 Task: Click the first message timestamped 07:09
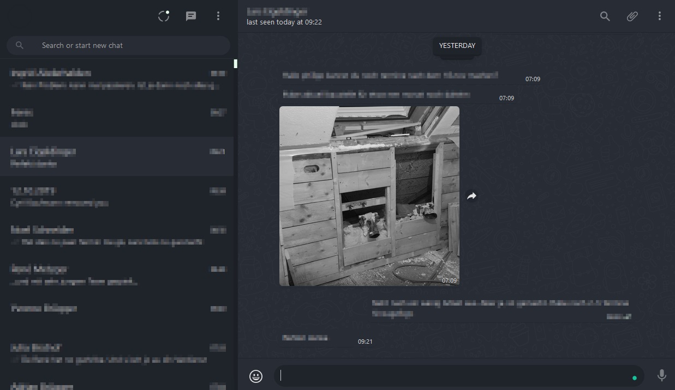(x=412, y=76)
